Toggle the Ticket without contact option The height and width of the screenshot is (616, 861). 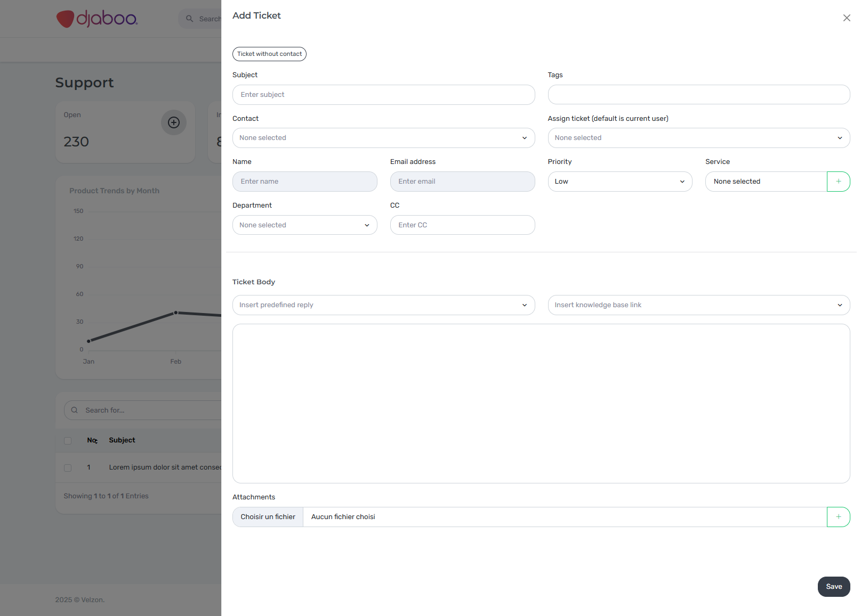[269, 54]
